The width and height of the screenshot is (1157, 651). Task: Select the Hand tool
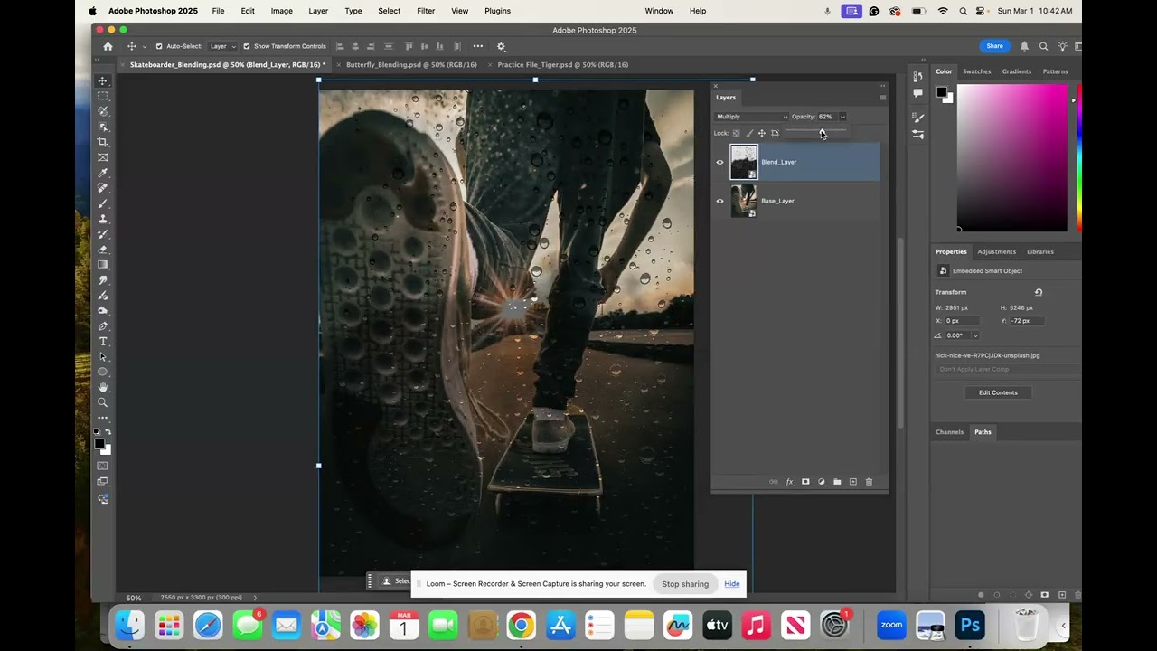[102, 387]
